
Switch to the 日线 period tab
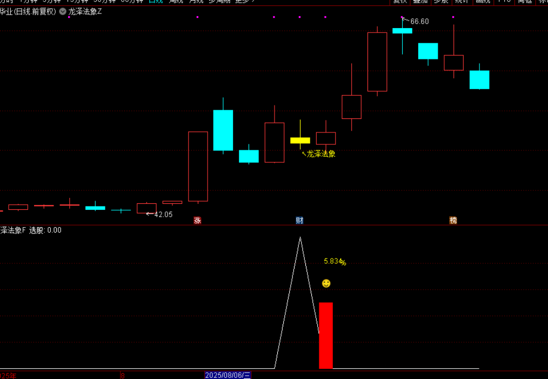pos(157,1)
